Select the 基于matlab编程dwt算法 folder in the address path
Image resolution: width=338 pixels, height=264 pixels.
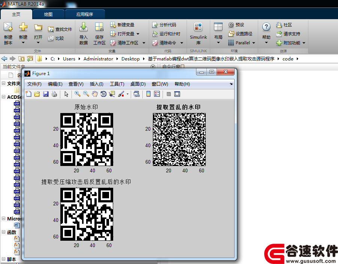coord(211,59)
